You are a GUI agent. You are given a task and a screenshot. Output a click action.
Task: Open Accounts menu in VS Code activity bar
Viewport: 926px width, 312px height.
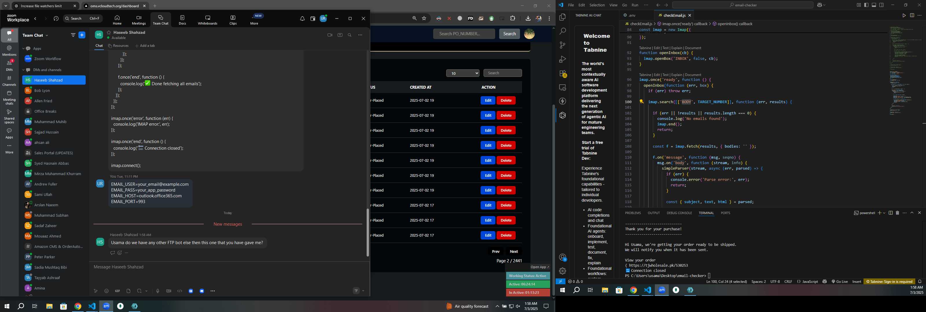tap(563, 257)
